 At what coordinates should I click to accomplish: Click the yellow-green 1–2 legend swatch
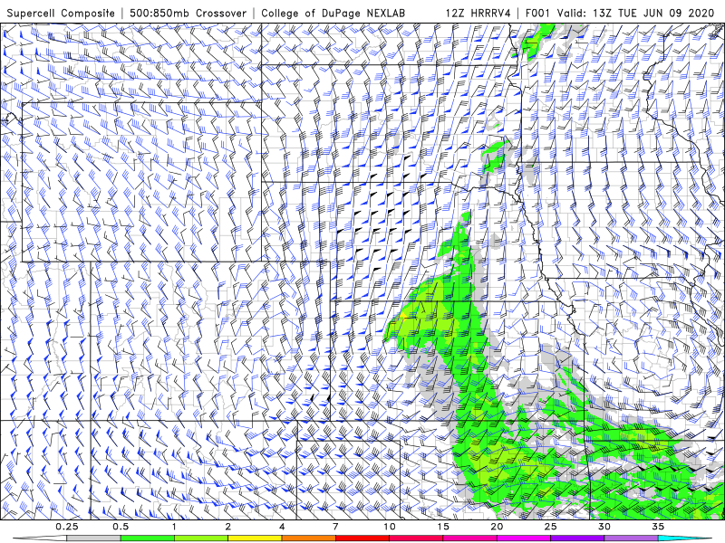201,538
